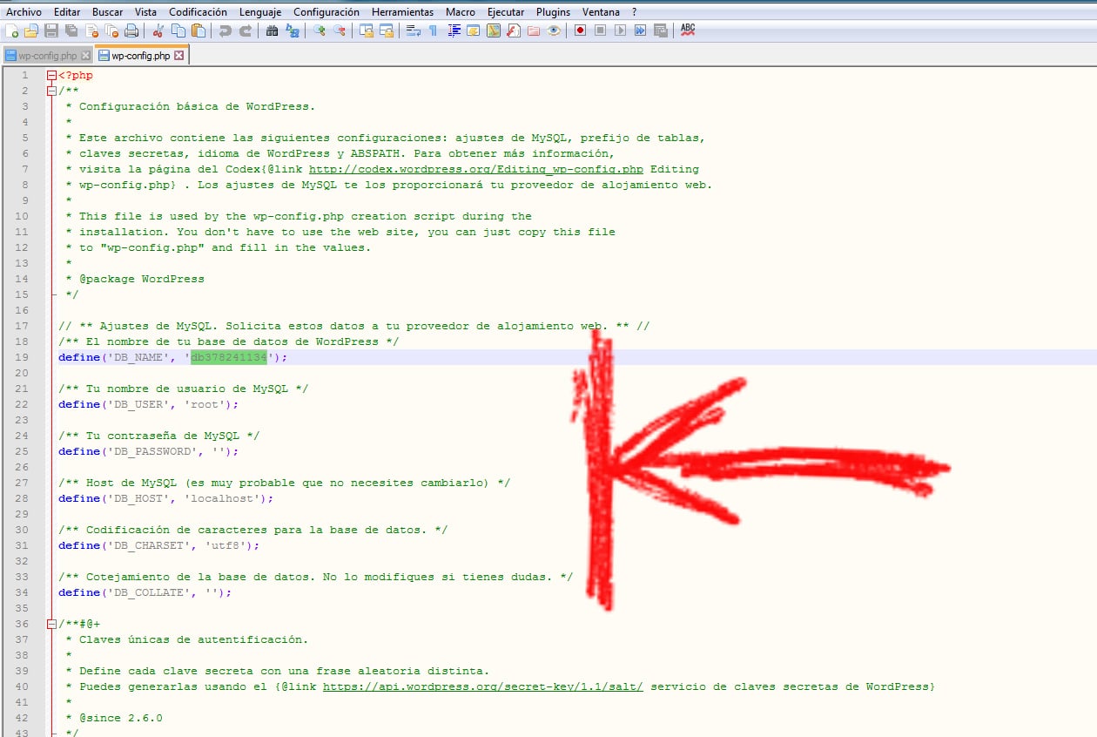The width and height of the screenshot is (1097, 737).
Task: Collapse the PHP block fold at line 1
Action: click(51, 76)
